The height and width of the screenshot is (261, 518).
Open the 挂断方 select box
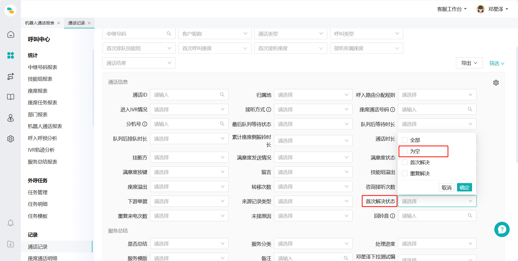(189, 157)
